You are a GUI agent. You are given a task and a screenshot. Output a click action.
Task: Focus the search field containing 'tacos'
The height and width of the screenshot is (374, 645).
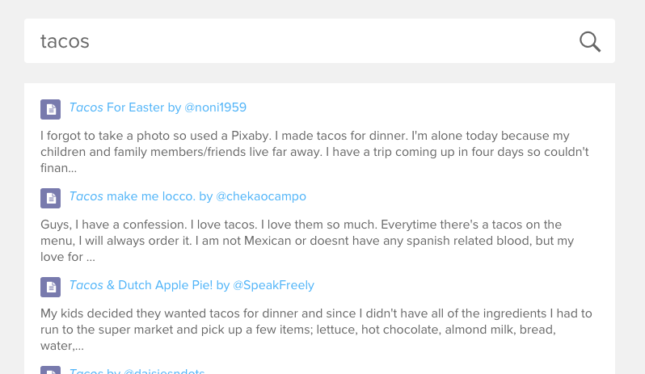299,41
